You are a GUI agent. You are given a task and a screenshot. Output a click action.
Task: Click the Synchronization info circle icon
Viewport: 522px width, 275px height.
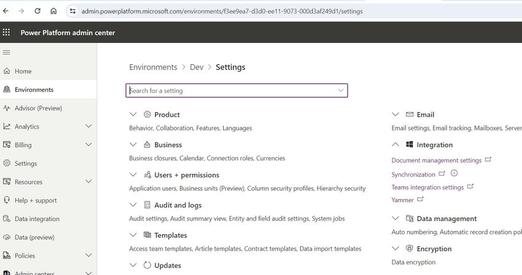pyautogui.click(x=454, y=173)
